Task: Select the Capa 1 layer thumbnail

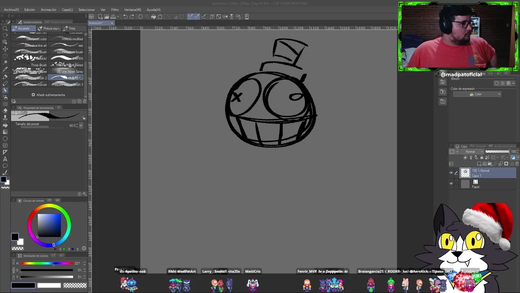Action: pyautogui.click(x=465, y=173)
